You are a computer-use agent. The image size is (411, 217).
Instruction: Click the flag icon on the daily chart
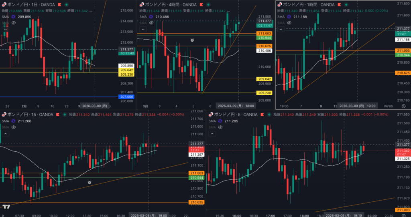click(x=59, y=4)
